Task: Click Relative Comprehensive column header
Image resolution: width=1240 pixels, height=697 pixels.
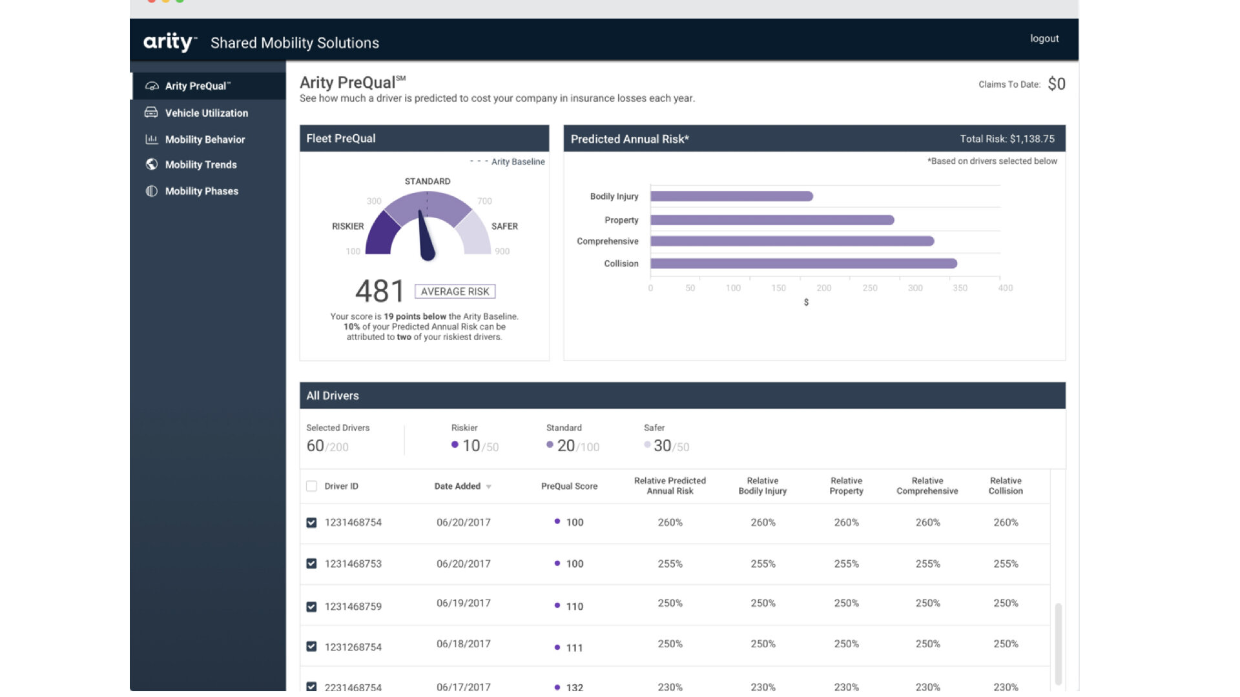Action: [927, 486]
